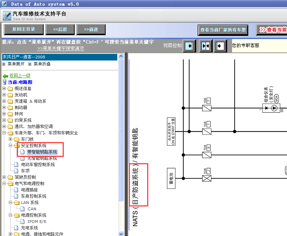Click the view control right-arrow icon
This screenshot has width=287, height=236.
click(189, 46)
